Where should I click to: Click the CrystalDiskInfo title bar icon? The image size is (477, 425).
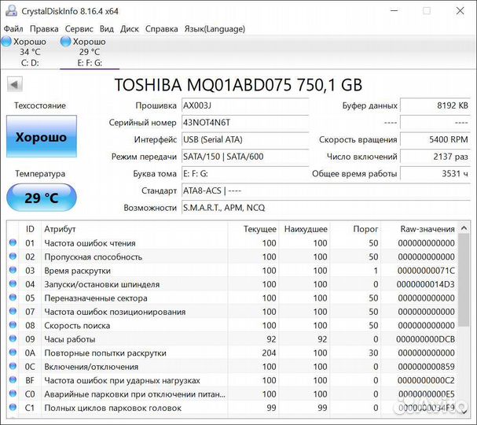click(11, 11)
